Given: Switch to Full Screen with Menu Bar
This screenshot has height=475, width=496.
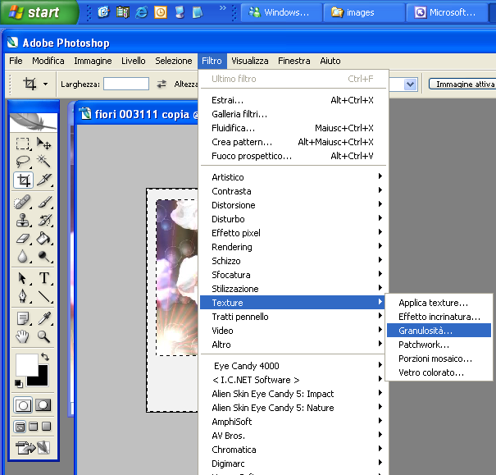Looking at the screenshot, I should [34, 427].
